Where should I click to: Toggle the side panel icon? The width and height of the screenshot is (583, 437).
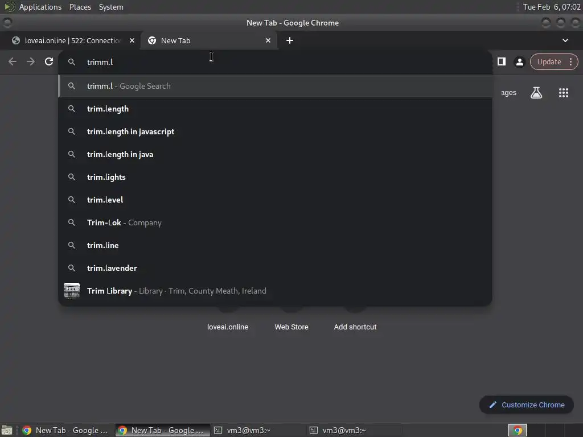(x=502, y=61)
